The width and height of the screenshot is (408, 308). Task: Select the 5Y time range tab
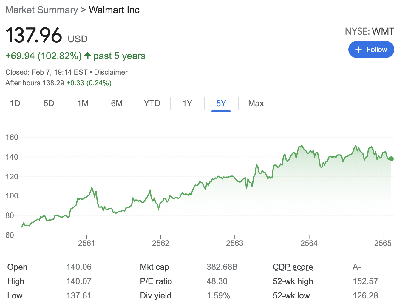click(221, 104)
